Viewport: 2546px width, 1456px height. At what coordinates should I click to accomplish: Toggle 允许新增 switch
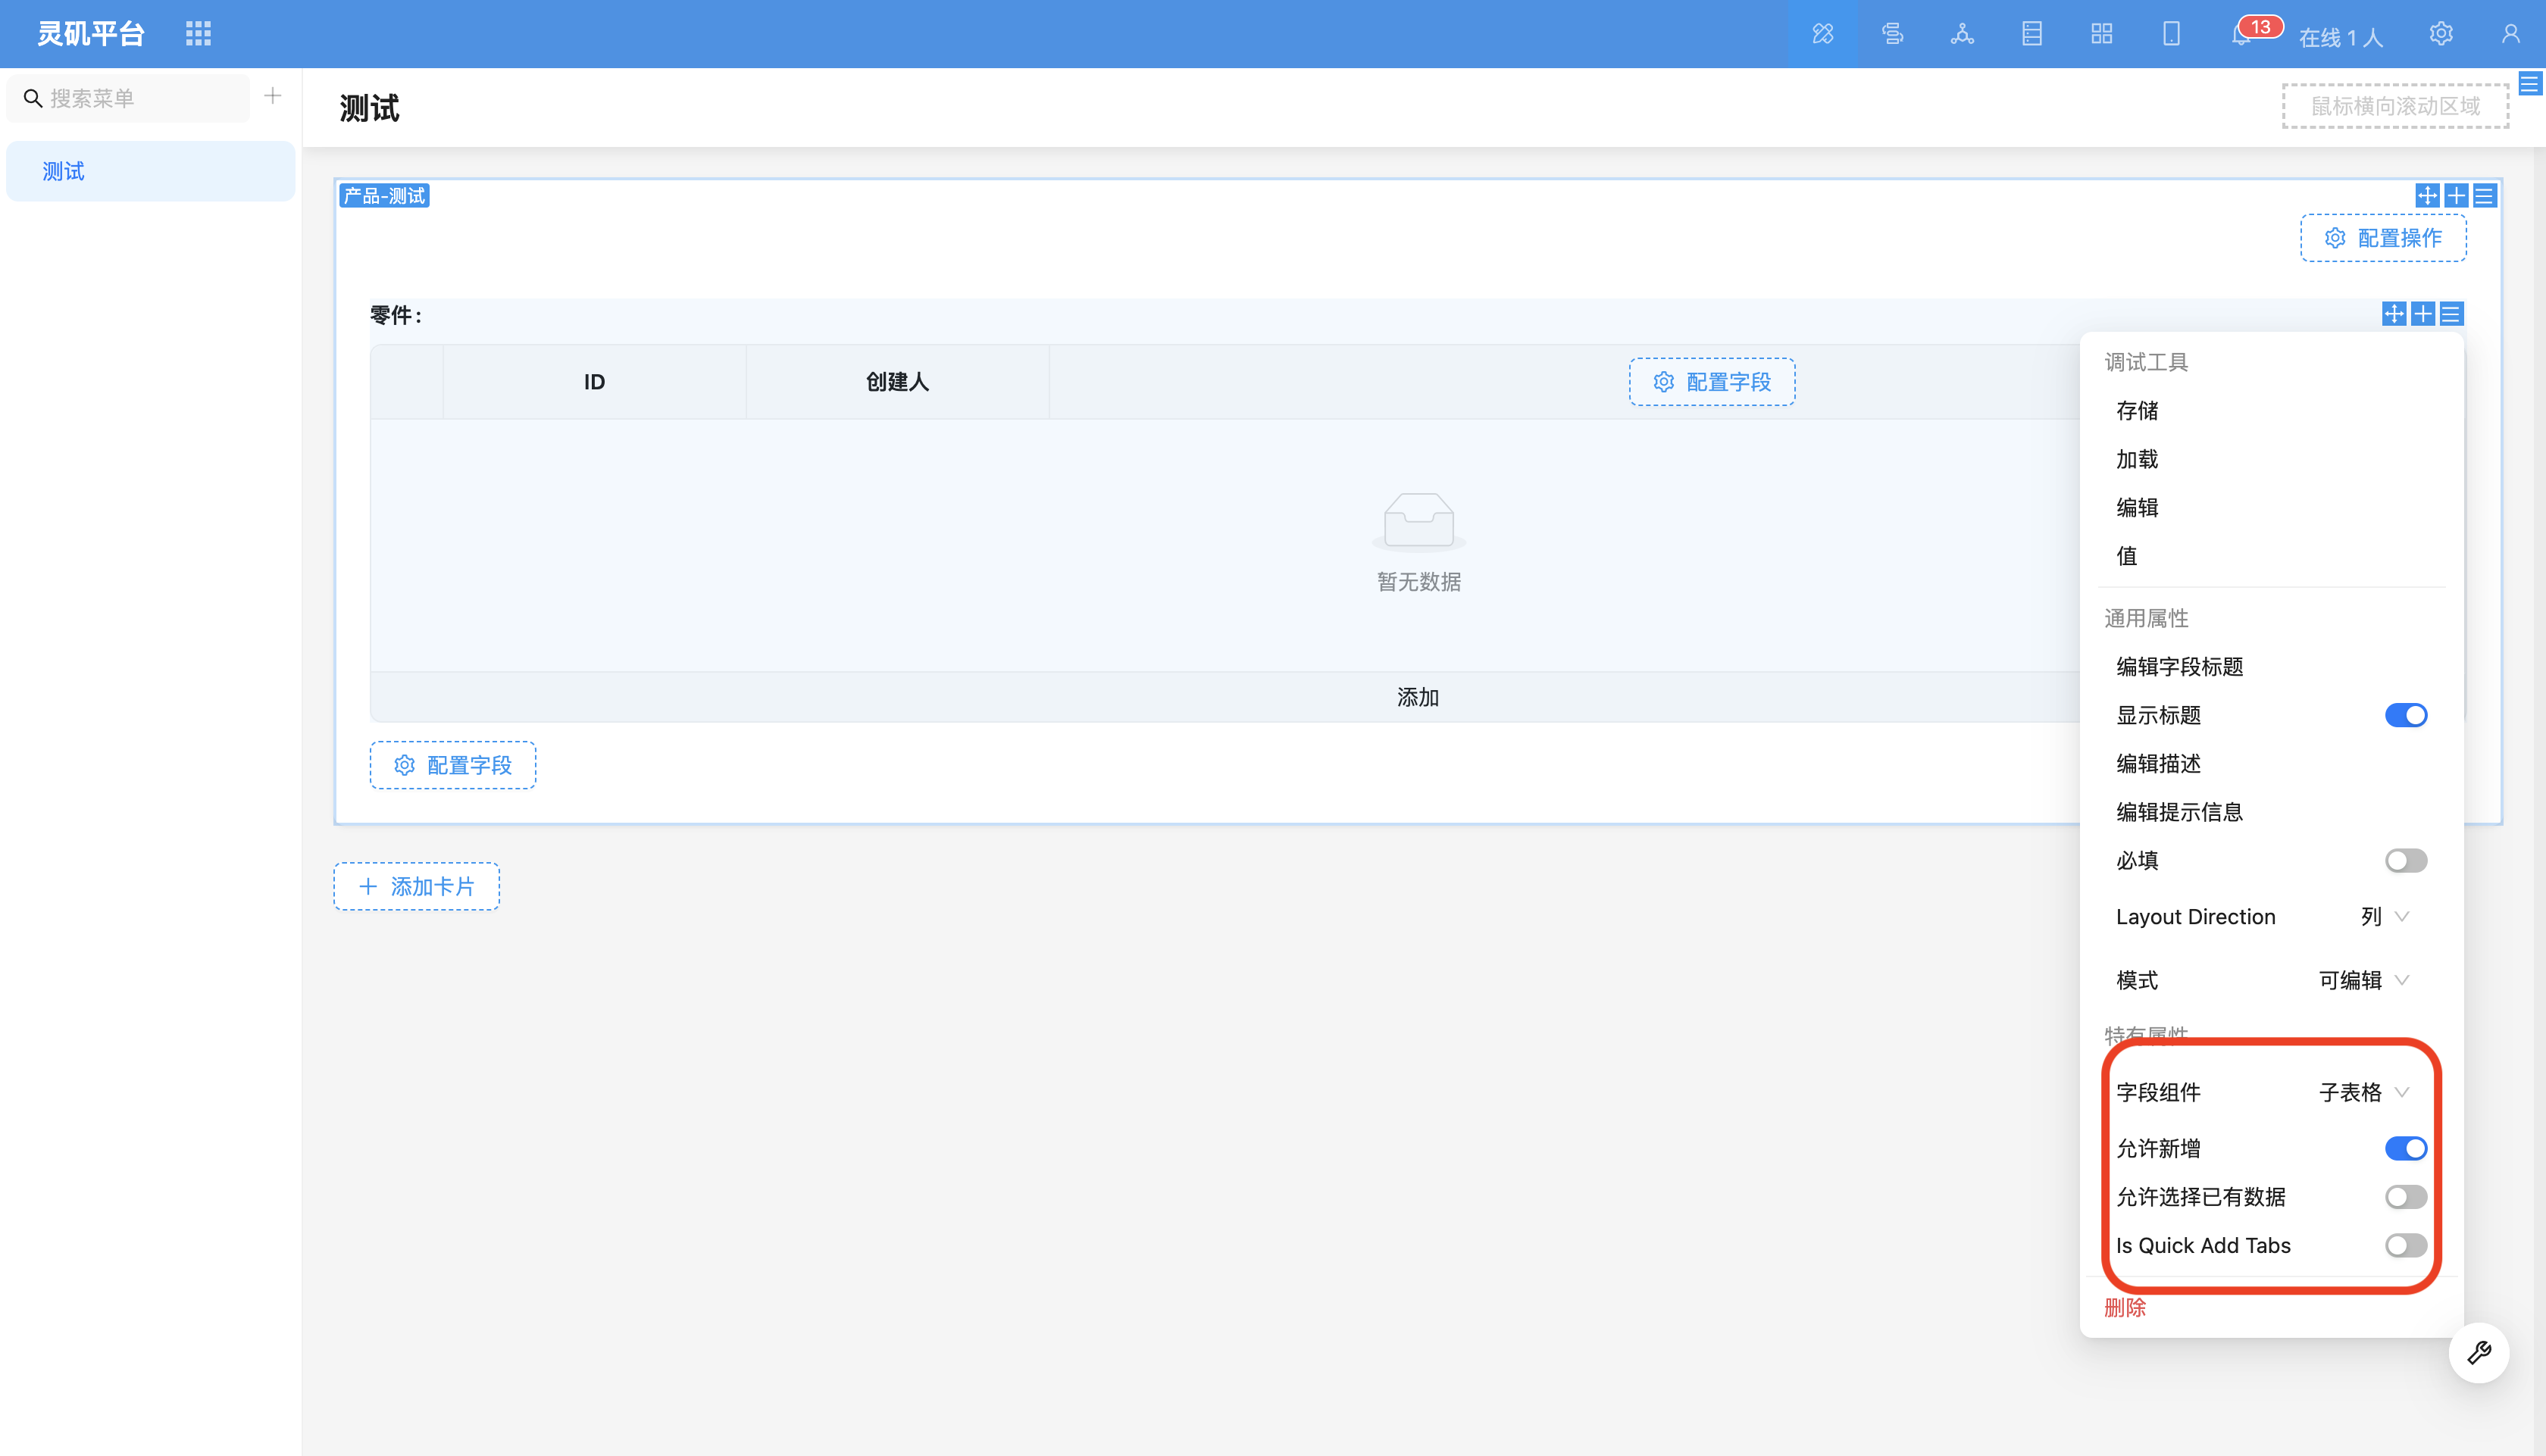(2406, 1148)
